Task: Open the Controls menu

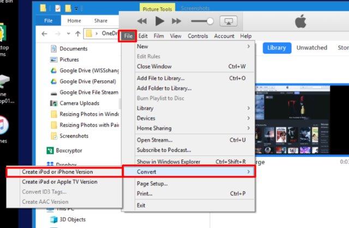Action: [x=197, y=36]
